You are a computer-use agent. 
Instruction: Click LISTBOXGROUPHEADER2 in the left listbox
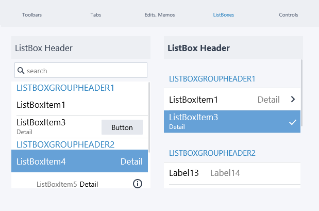click(x=65, y=144)
